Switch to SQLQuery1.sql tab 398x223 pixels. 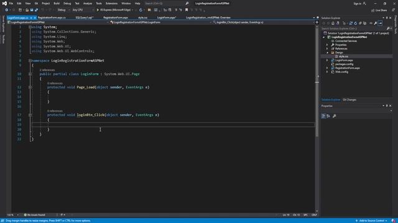point(85,18)
